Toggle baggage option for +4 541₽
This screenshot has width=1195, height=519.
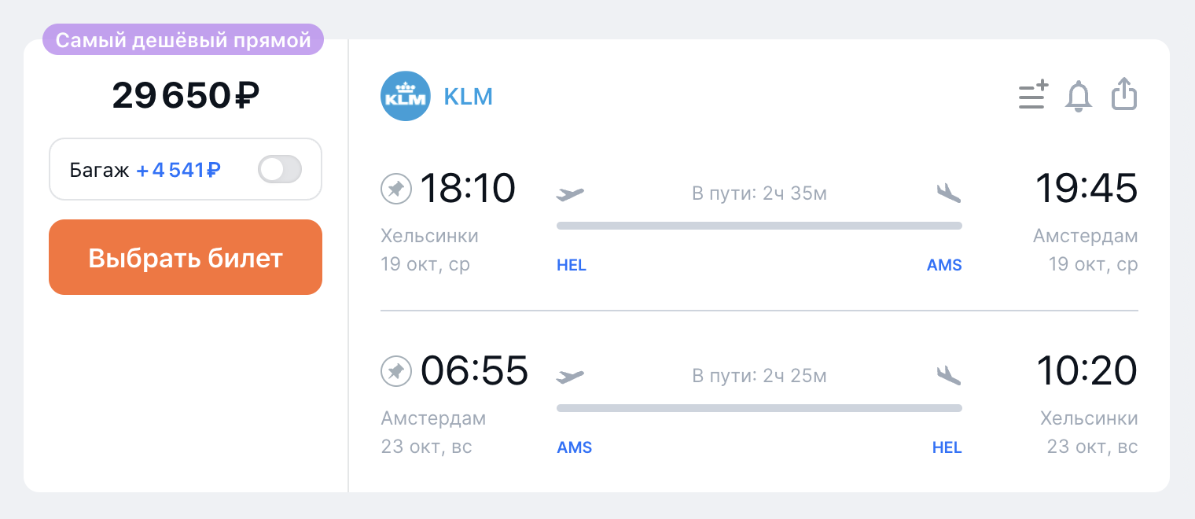(x=280, y=170)
